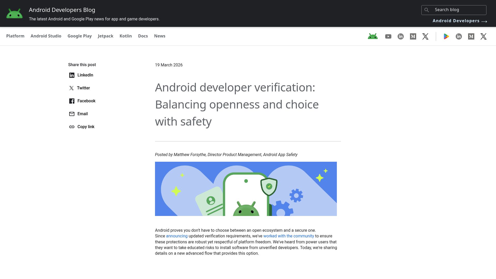
Task: Click the article hero image
Action: (x=246, y=189)
